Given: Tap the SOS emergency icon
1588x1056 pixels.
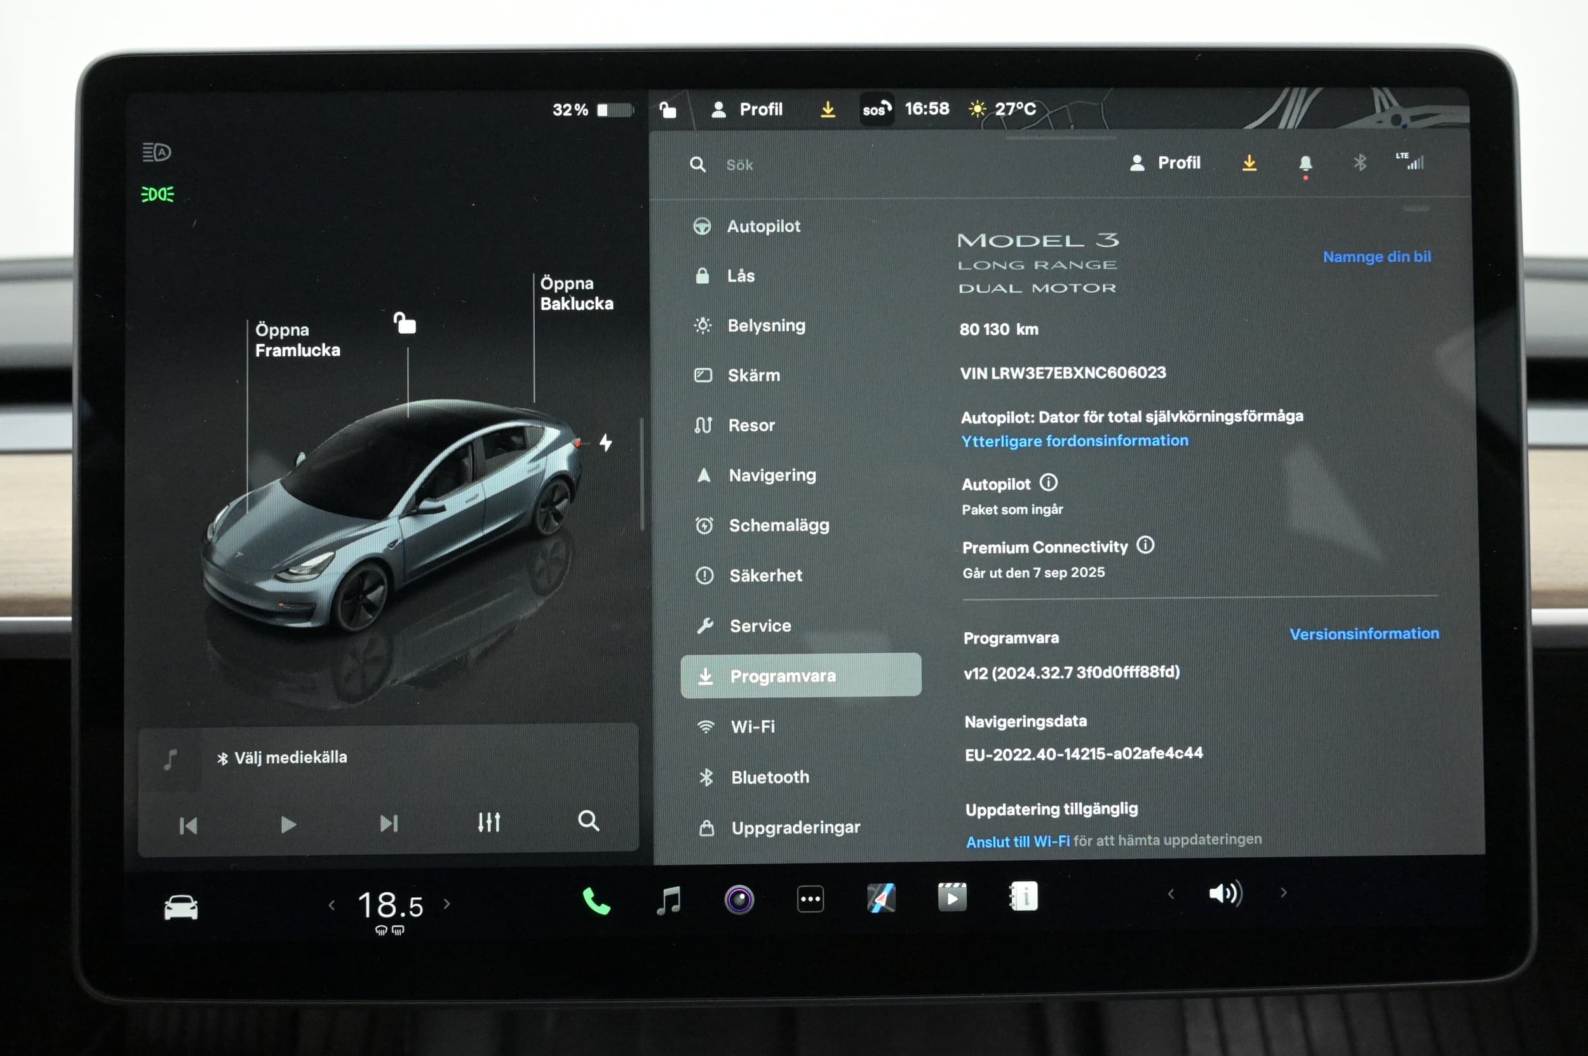Looking at the screenshot, I should pyautogui.click(x=877, y=109).
